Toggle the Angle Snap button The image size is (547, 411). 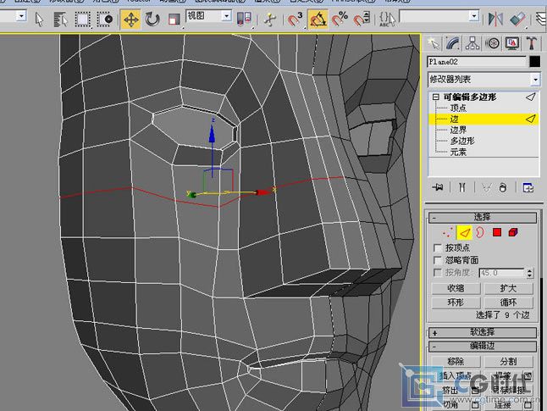coord(318,19)
